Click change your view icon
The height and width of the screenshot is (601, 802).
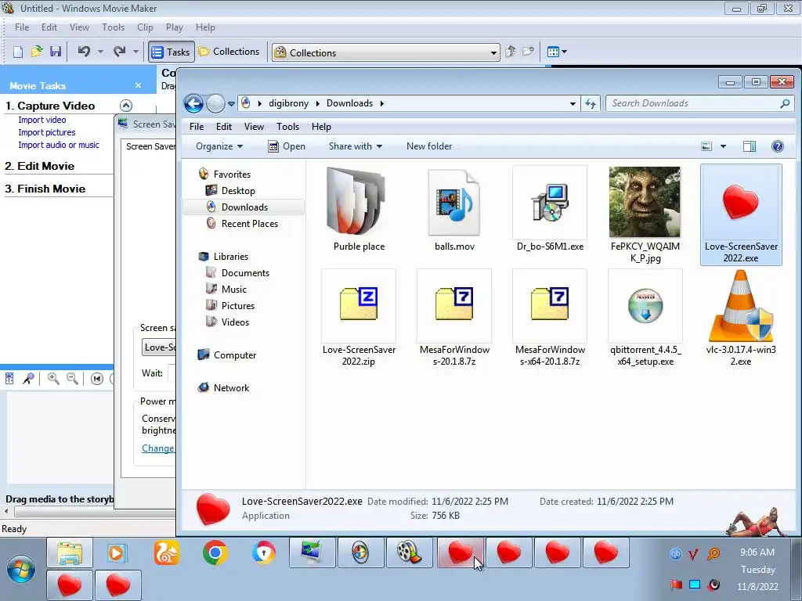706,146
